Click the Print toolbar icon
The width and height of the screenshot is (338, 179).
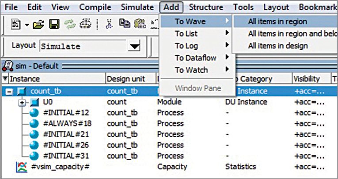(x=85, y=25)
